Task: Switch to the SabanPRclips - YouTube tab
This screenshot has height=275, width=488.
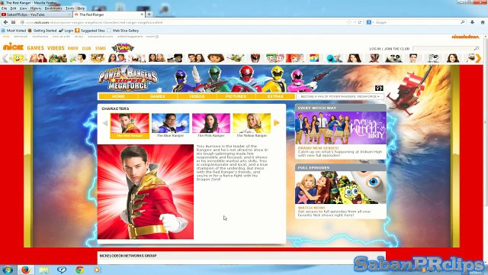Action: point(36,15)
